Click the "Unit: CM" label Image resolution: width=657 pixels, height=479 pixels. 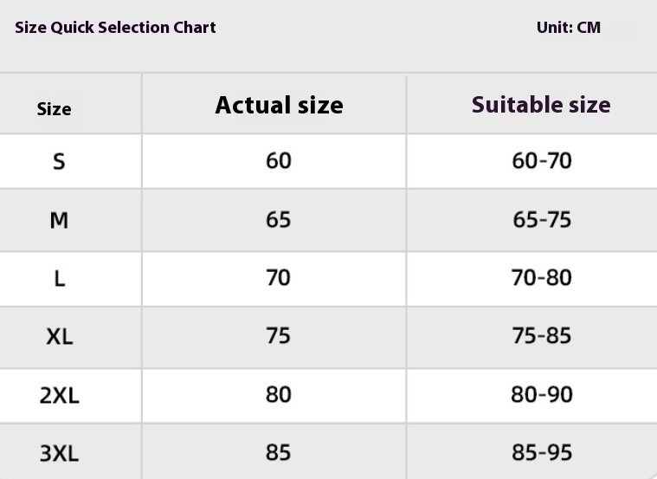[x=568, y=28]
